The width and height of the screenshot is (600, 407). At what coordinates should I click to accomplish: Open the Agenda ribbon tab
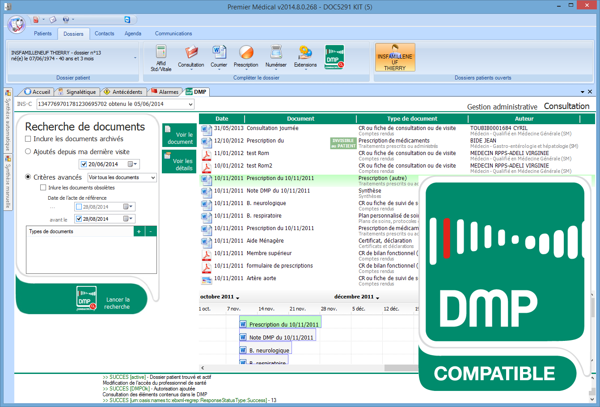click(133, 34)
